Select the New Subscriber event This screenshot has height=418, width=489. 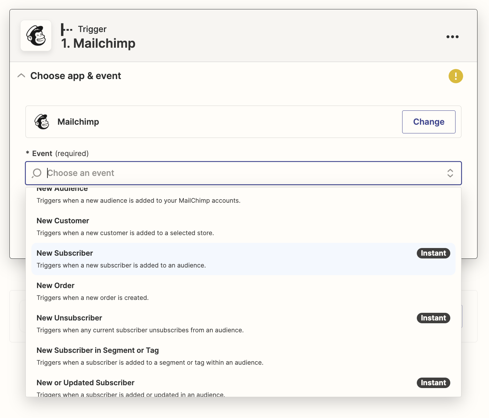[x=243, y=259]
